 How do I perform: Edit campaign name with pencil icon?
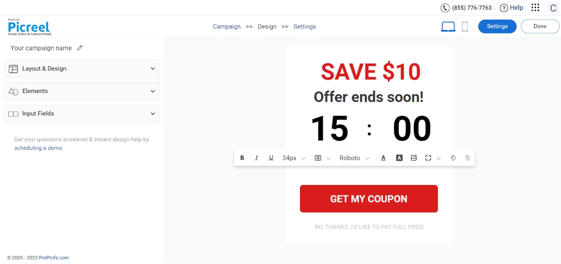(x=79, y=48)
